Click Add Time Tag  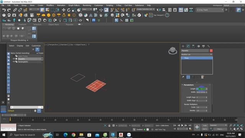(x=160, y=130)
